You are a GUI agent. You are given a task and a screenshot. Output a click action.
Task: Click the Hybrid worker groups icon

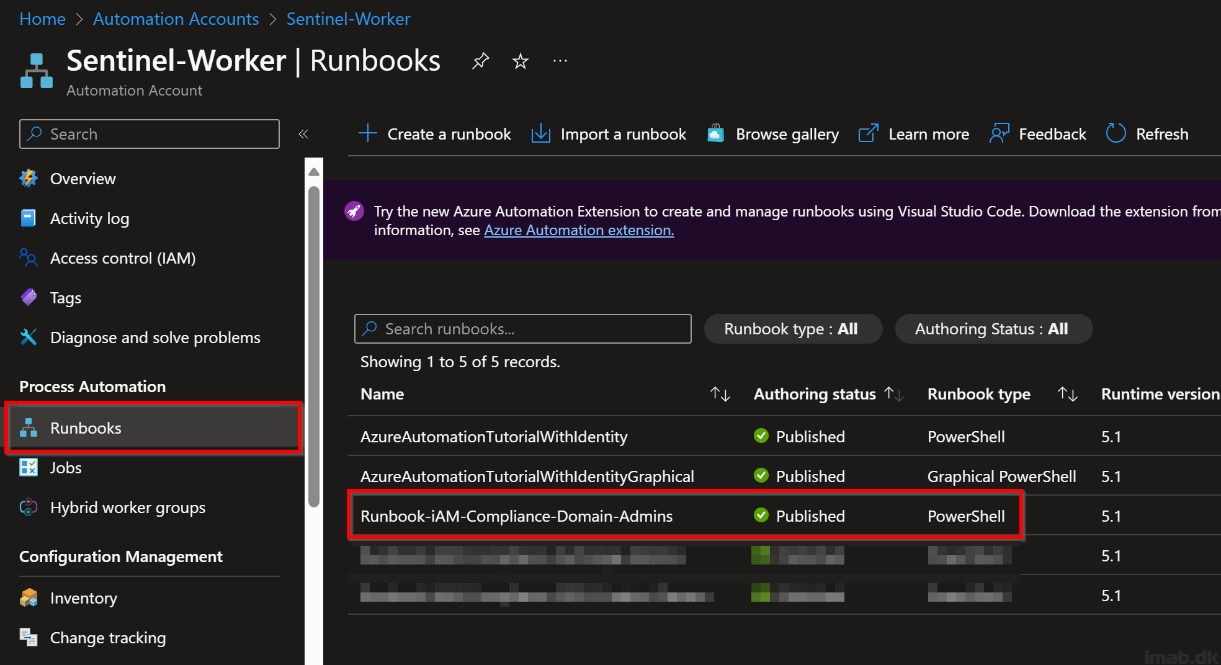click(29, 507)
